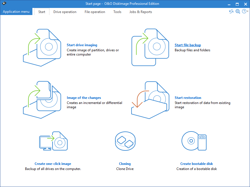This screenshot has height=187, width=250.
Task: Click the Start drive imaging heading
Action: pos(82,45)
